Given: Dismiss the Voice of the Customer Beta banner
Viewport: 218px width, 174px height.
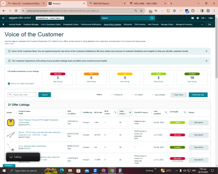Looking at the screenshot, I should click(206, 51).
